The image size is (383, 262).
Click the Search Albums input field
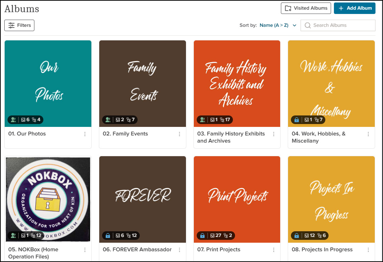pyautogui.click(x=338, y=25)
